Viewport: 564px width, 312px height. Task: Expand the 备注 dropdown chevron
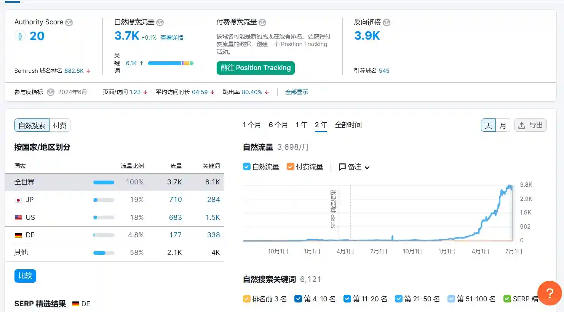[367, 167]
